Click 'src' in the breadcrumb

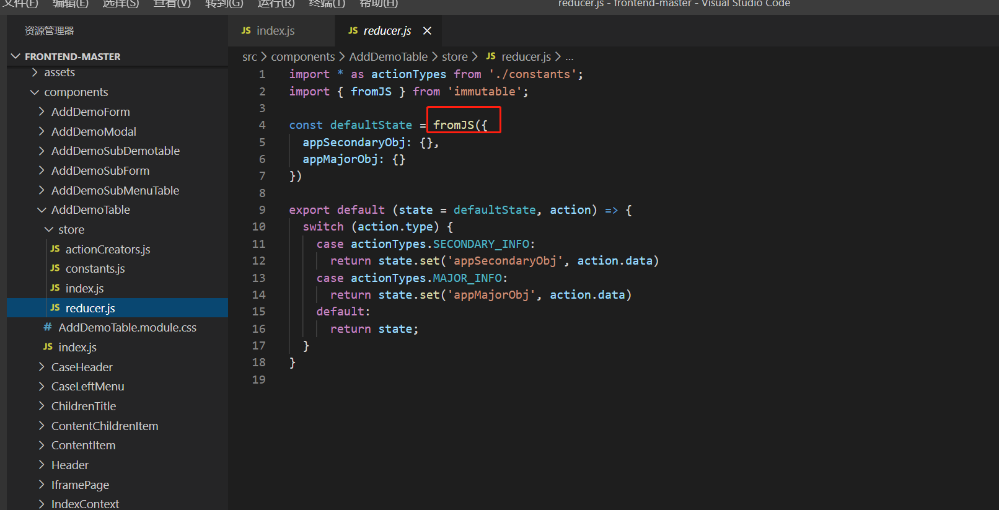[x=249, y=56]
